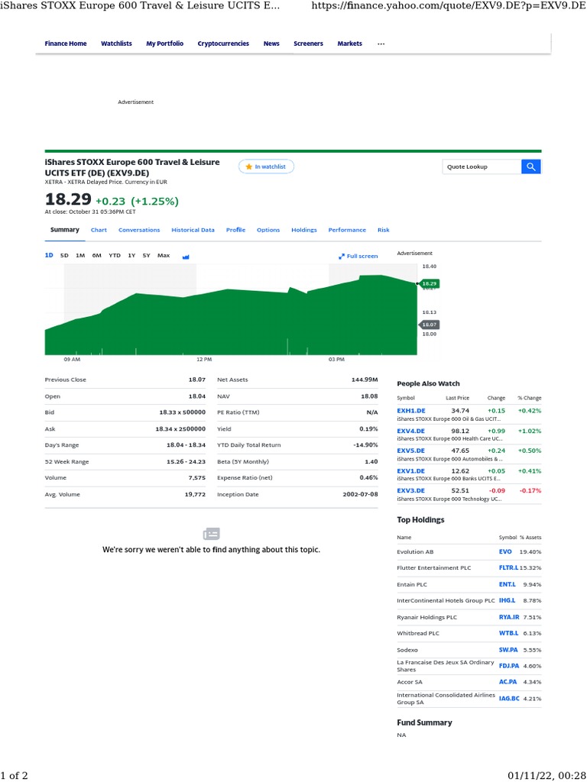Select the 6M chart range
587x782 pixels.
click(97, 255)
